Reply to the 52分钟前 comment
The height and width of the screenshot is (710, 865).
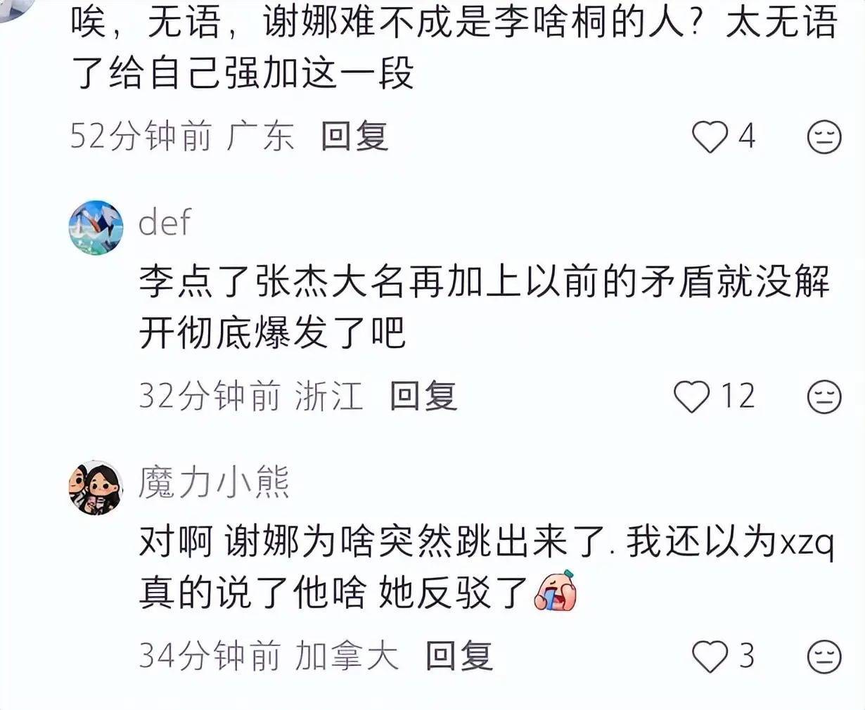(x=354, y=136)
